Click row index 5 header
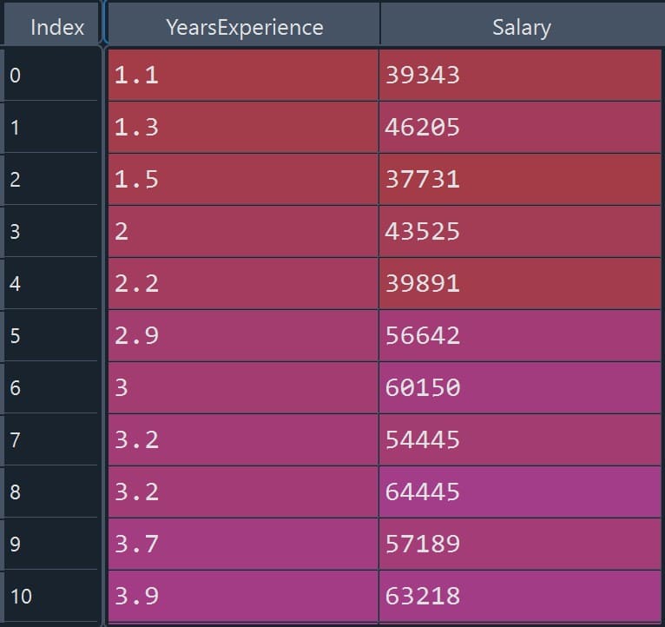The height and width of the screenshot is (627, 665). [x=50, y=336]
